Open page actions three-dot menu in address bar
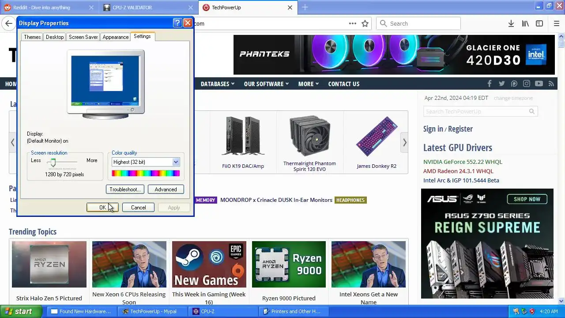Screen dimensions: 565x318 coord(353,23)
